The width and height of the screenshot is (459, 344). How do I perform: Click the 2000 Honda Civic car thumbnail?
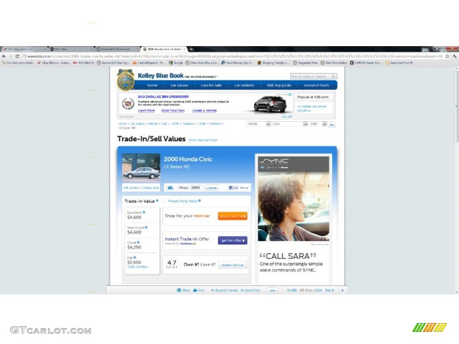pyautogui.click(x=141, y=168)
